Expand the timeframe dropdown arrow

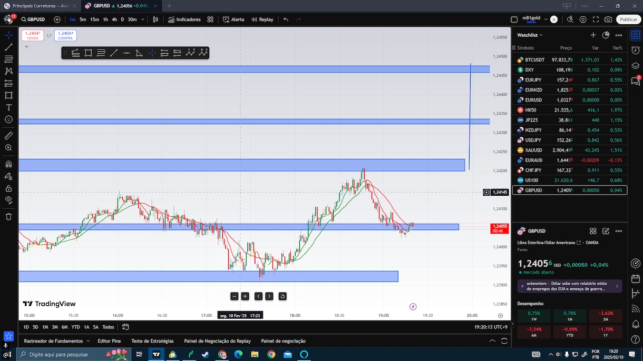tap(143, 19)
